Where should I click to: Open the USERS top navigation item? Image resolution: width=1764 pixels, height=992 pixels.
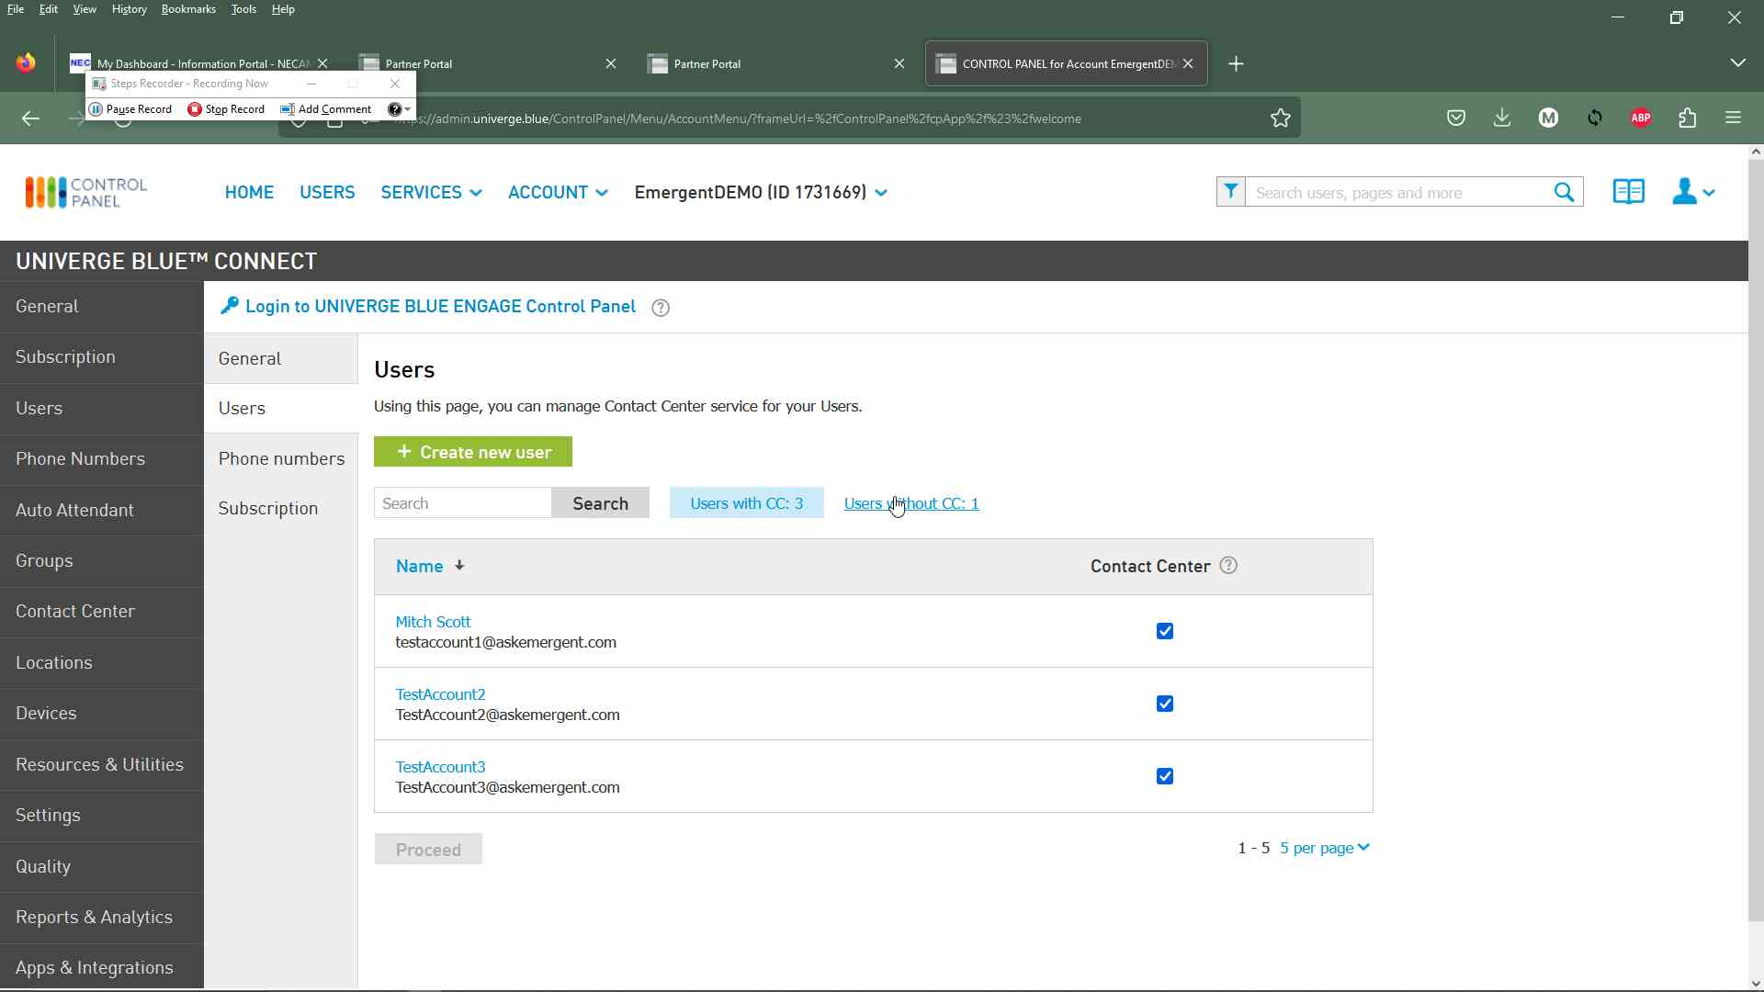327,192
